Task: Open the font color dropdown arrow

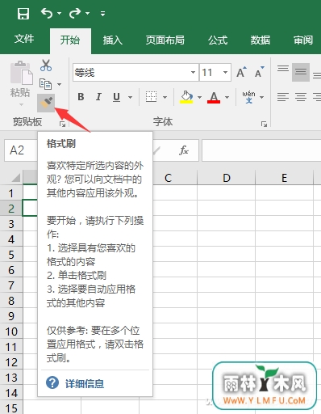Action: click(x=227, y=97)
